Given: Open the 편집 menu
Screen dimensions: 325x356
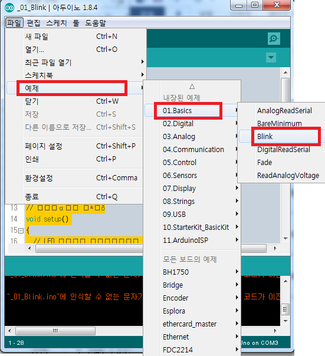Looking at the screenshot, I should 34,23.
